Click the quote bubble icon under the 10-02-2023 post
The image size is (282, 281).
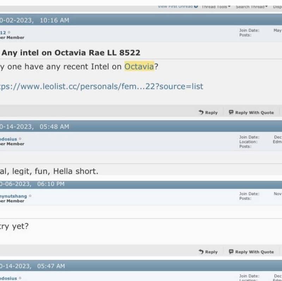231,112
